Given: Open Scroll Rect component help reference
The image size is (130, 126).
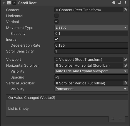Looking at the screenshot, I should point(114,3).
